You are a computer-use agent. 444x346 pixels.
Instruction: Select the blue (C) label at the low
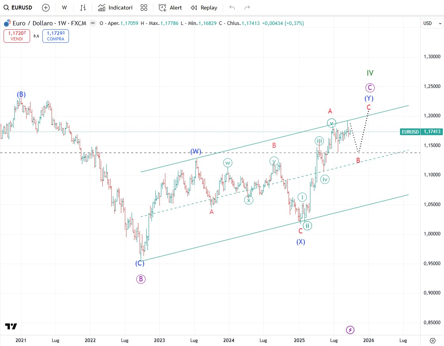[140, 263]
